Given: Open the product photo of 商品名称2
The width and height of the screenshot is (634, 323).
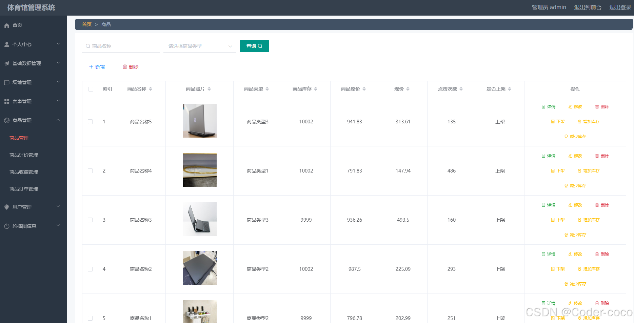Looking at the screenshot, I should 200,268.
